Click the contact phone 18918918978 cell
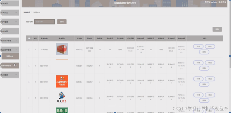Viewport: 231px width, 113px height. coord(171,49)
